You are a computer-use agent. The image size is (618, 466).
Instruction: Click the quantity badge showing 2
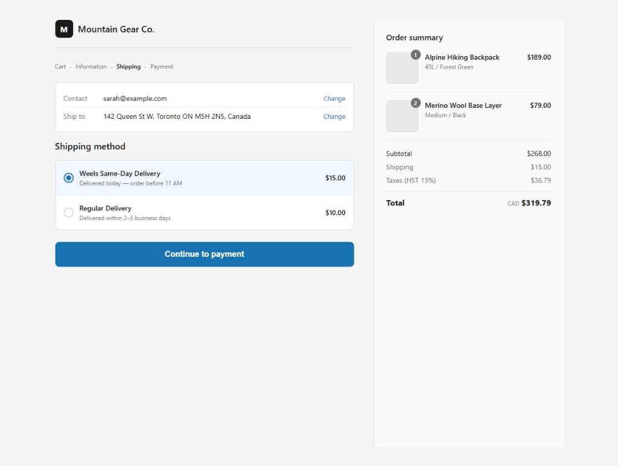tap(415, 102)
